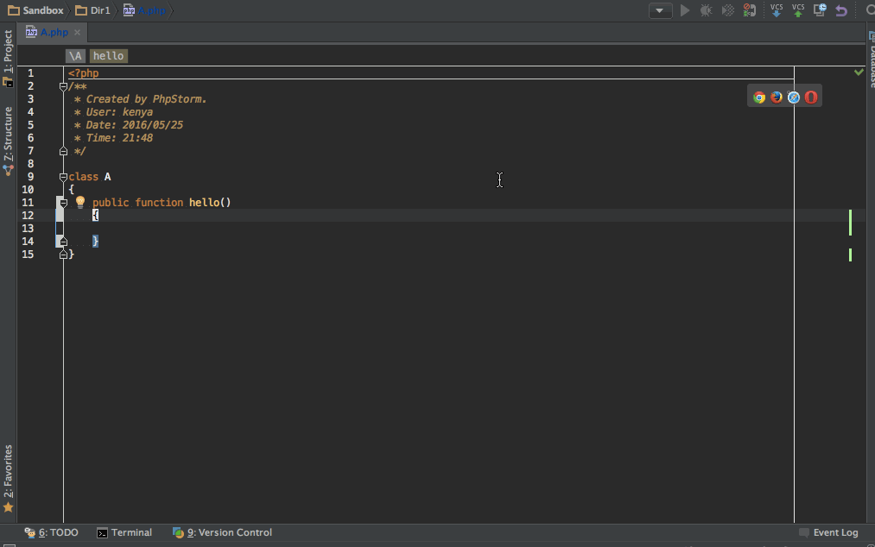Open the 6: TODO tool window

point(51,532)
